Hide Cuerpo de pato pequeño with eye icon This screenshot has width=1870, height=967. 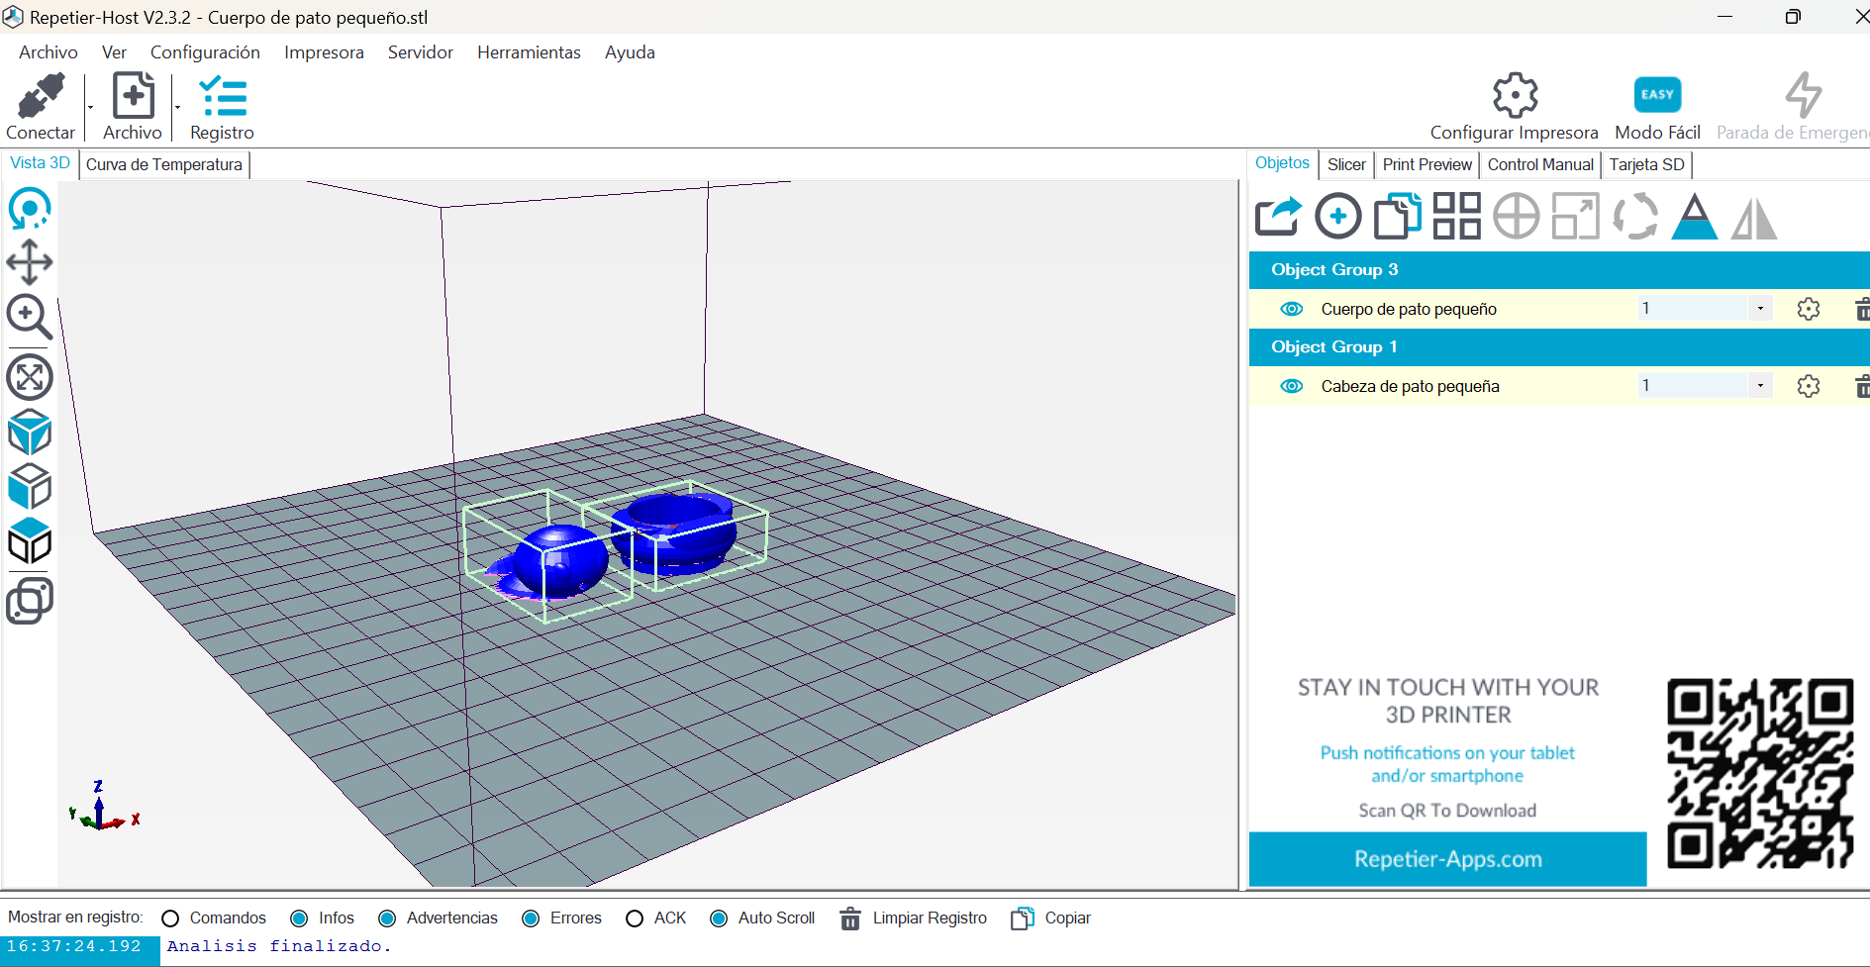1291,309
